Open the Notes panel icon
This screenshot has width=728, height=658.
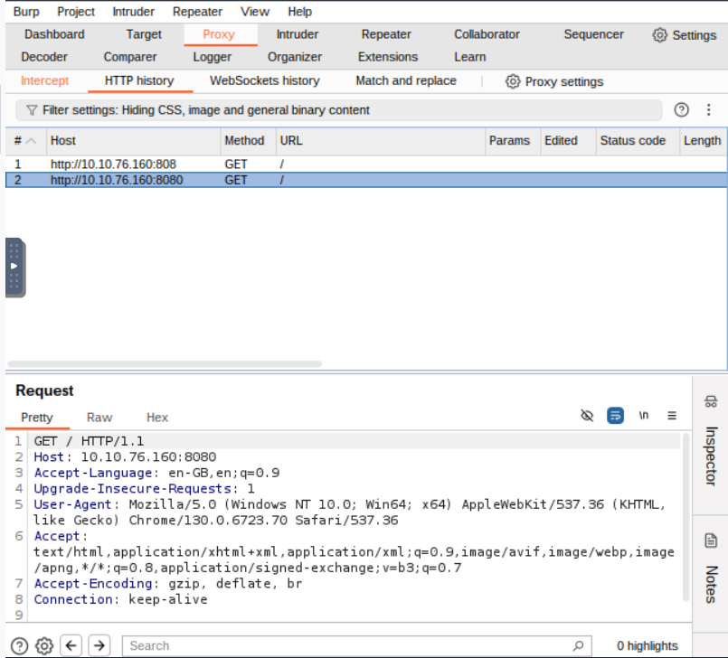[711, 540]
